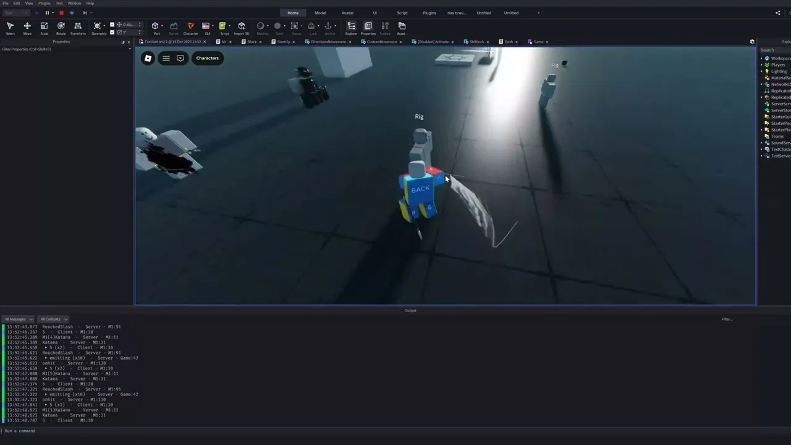Open the Part type dropdown arrow
Viewport: 791px width, 445px height.
[162, 26]
